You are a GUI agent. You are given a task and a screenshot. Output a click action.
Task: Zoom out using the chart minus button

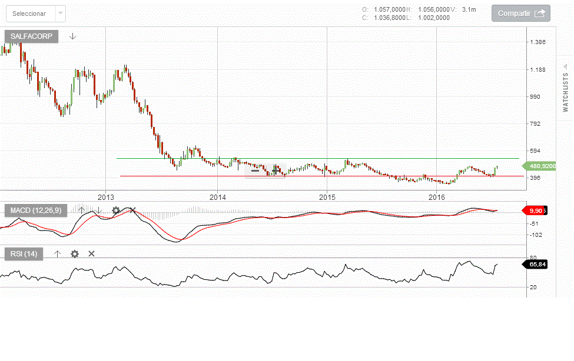pos(255,171)
